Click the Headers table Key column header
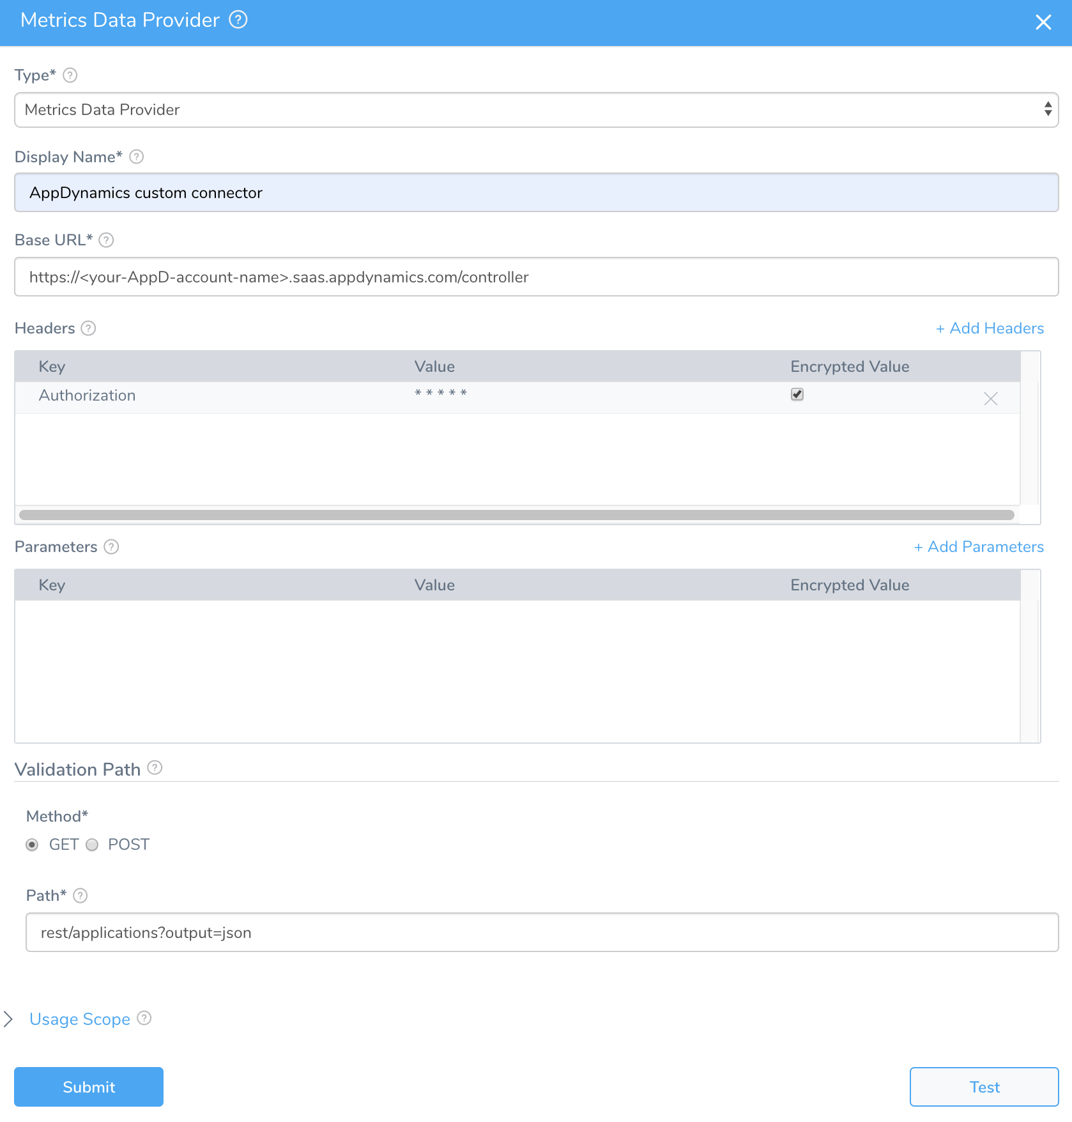1072x1122 pixels. pos(52,367)
